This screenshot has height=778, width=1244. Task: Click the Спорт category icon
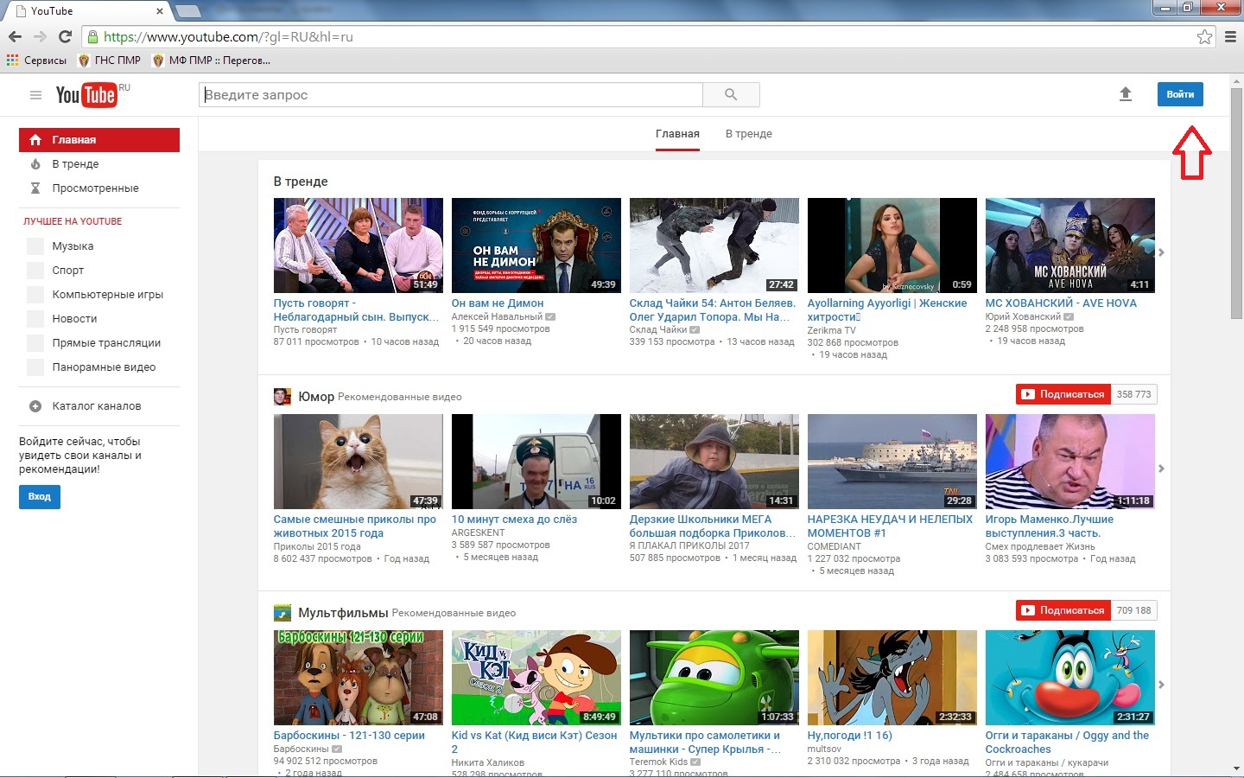(35, 271)
